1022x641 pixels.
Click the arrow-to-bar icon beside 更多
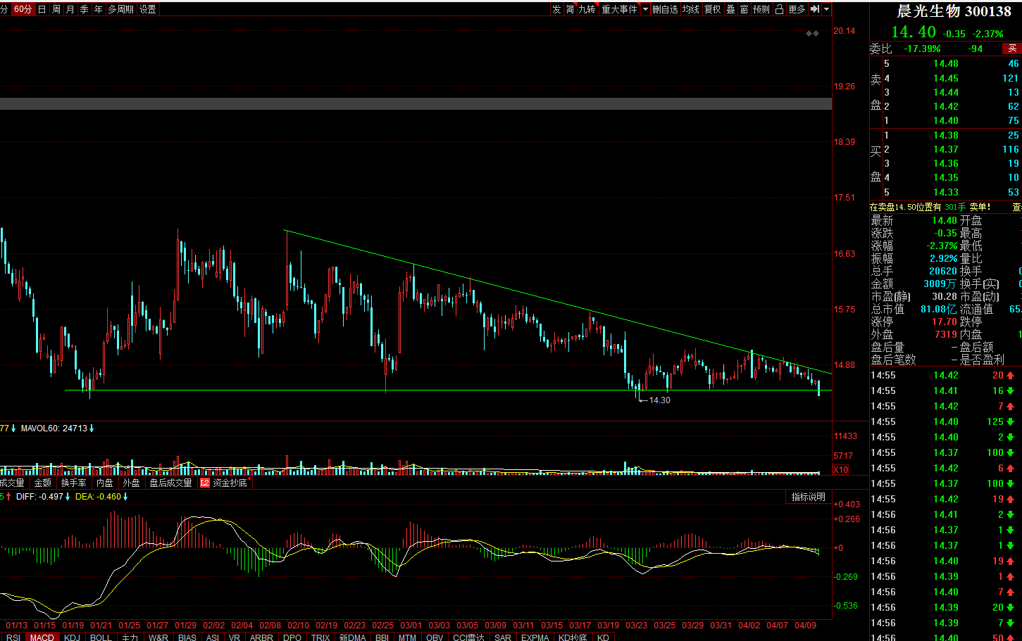click(815, 9)
